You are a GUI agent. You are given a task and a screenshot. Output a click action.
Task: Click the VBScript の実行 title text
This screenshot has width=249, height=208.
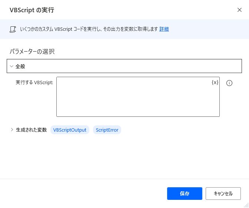point(32,10)
